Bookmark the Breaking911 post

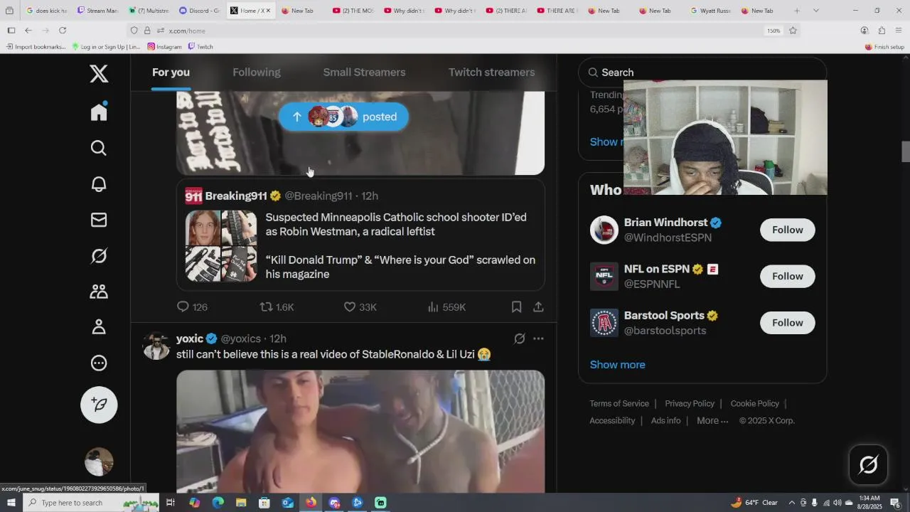pyautogui.click(x=517, y=307)
